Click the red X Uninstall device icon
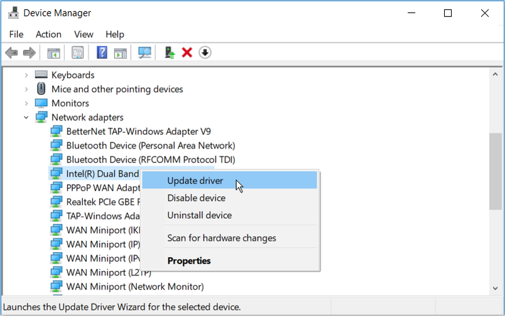This screenshot has height=316, width=505. 187,53
